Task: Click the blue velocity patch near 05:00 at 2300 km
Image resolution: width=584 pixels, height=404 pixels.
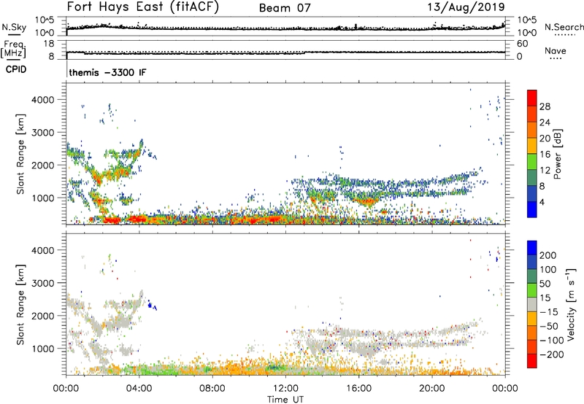Action: pyautogui.click(x=152, y=306)
